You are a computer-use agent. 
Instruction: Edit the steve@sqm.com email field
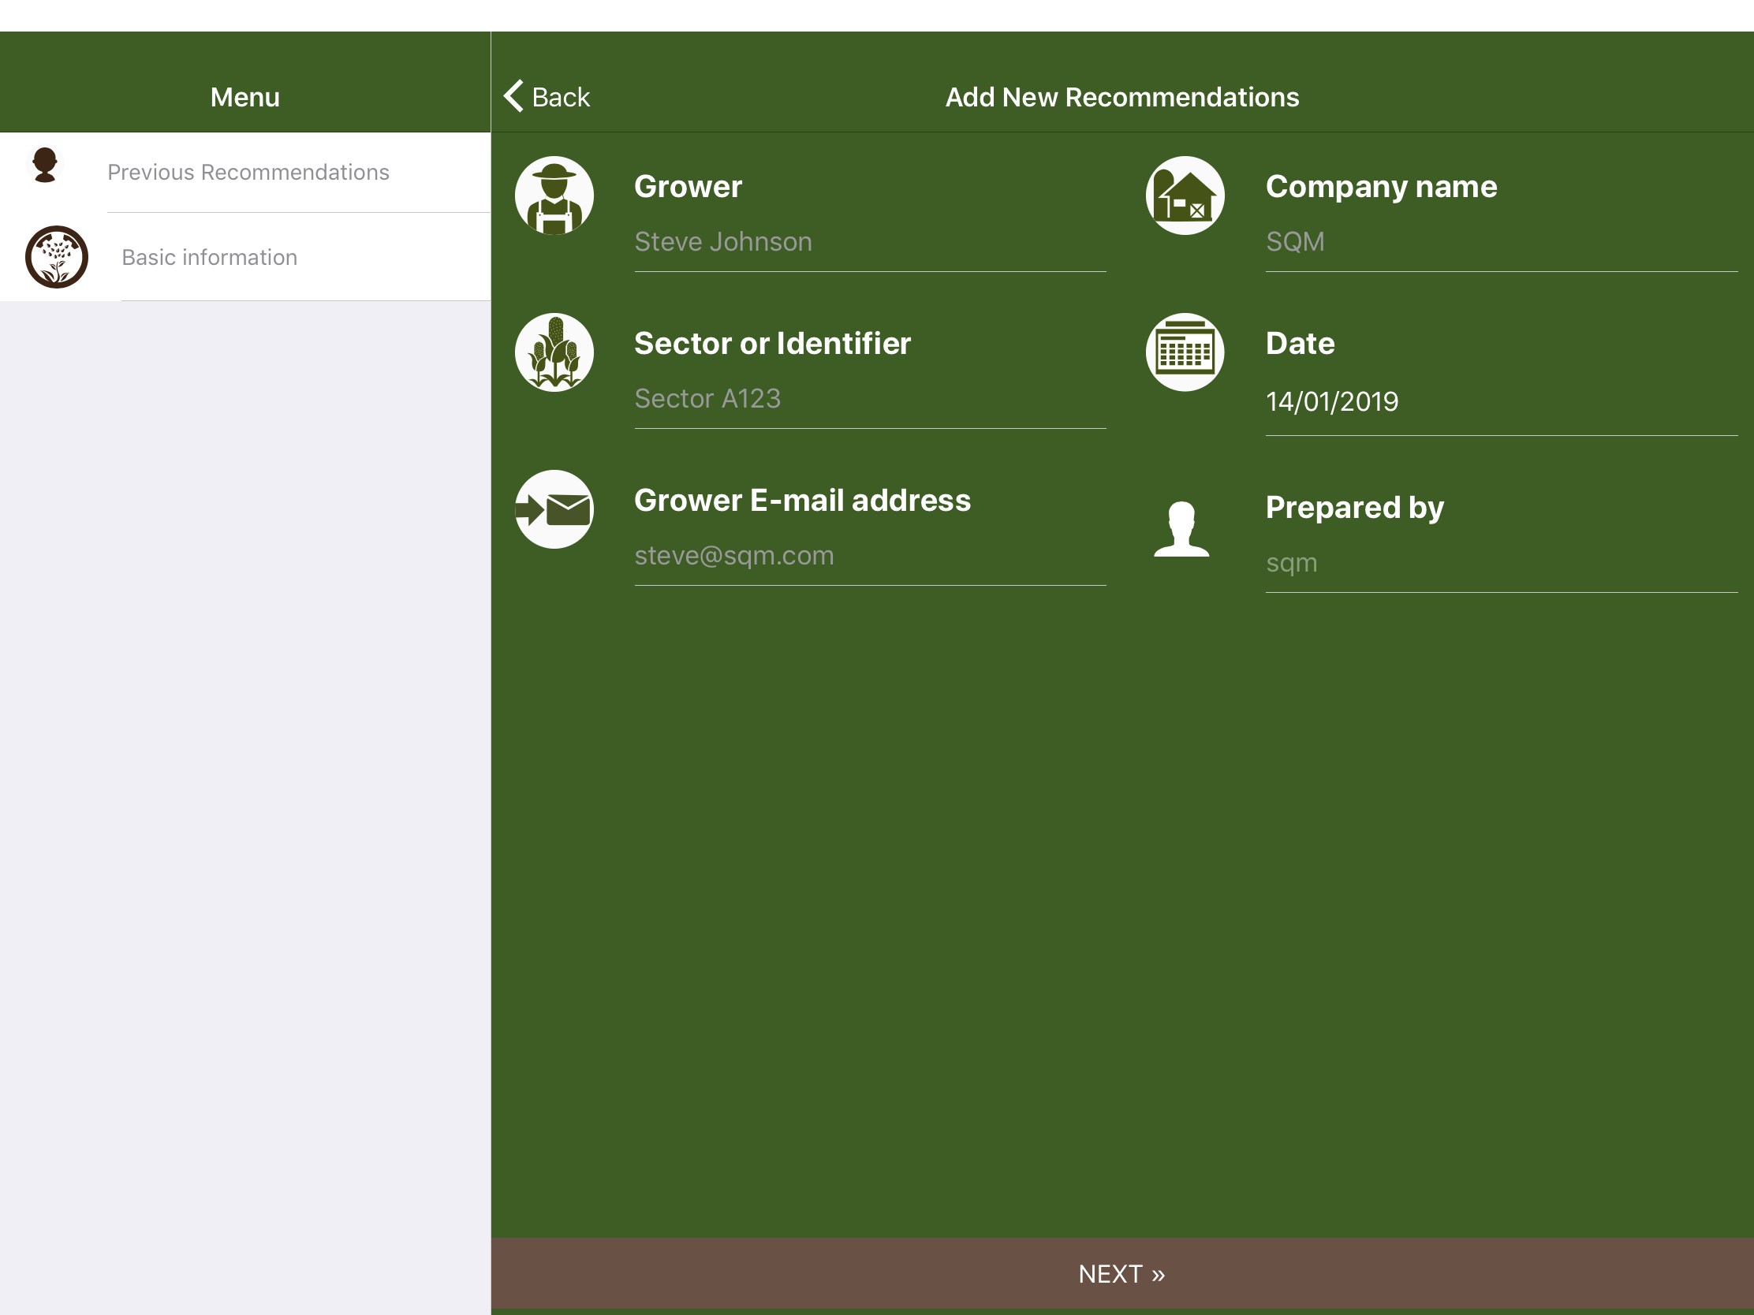(869, 556)
